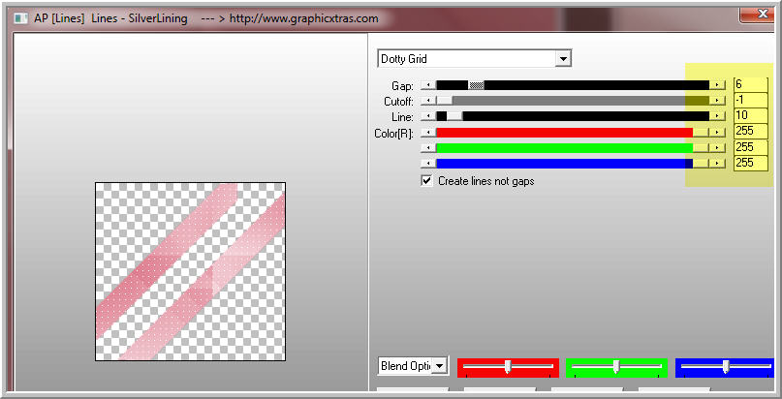Click the Line value field showing 10
The width and height of the screenshot is (782, 399).
pyautogui.click(x=750, y=115)
